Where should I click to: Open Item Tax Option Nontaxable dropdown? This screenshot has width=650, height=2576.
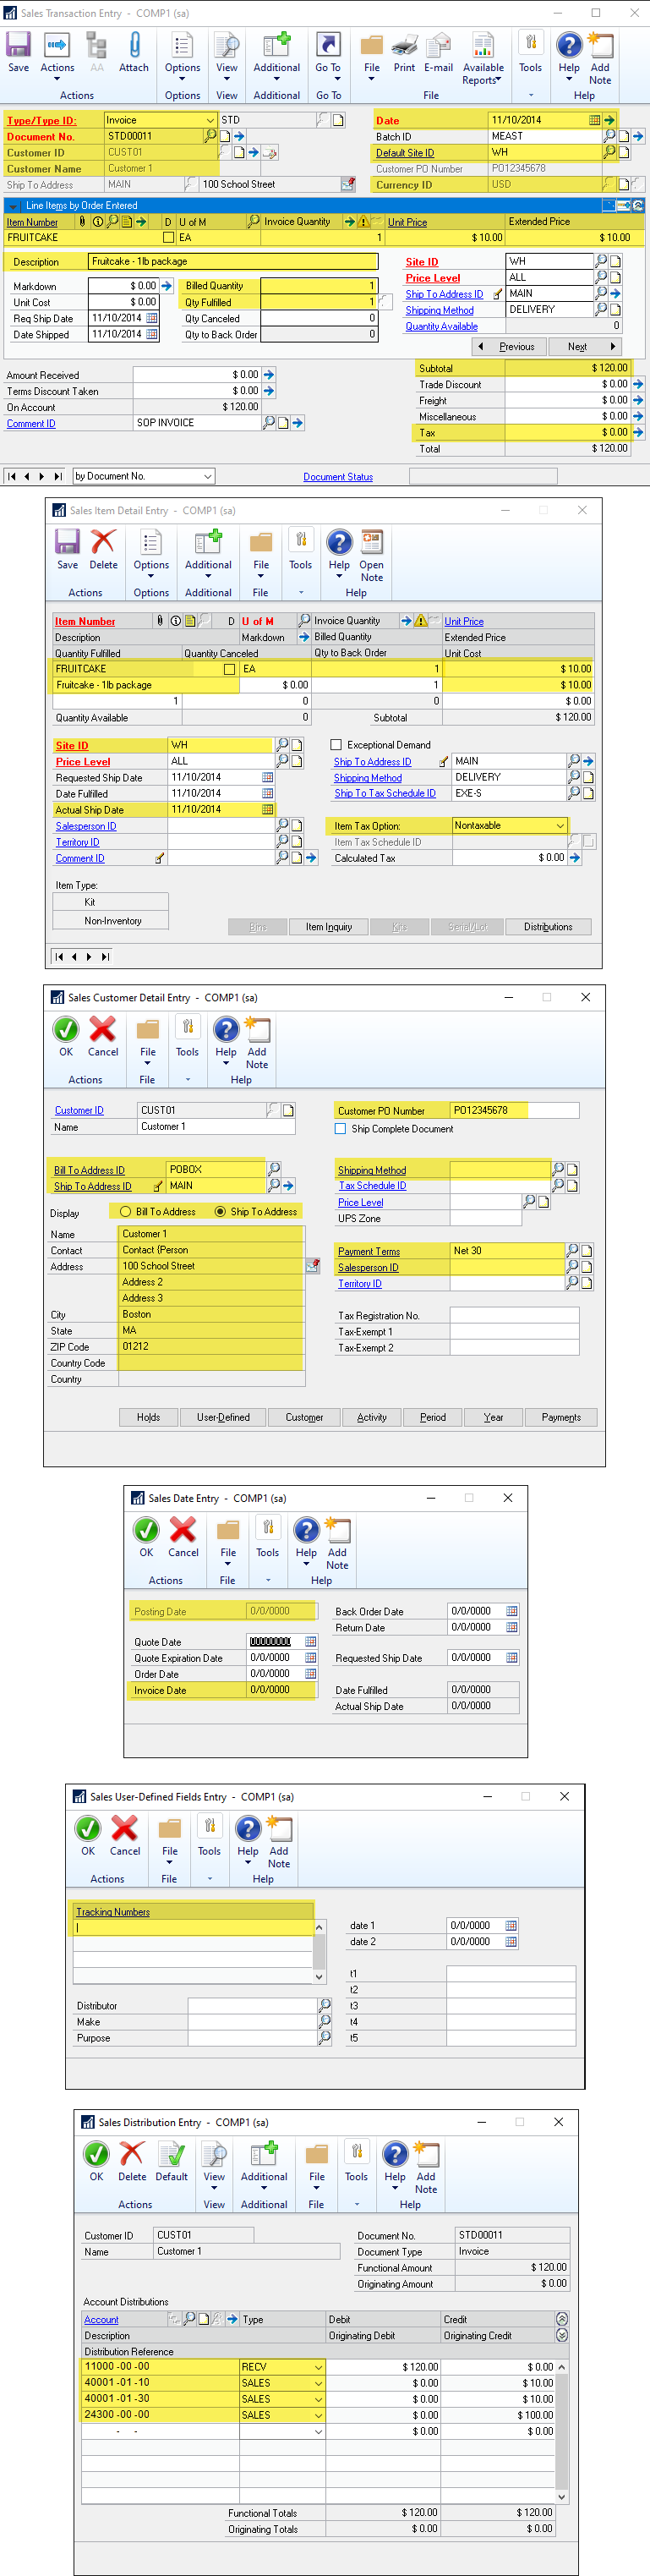(x=560, y=826)
